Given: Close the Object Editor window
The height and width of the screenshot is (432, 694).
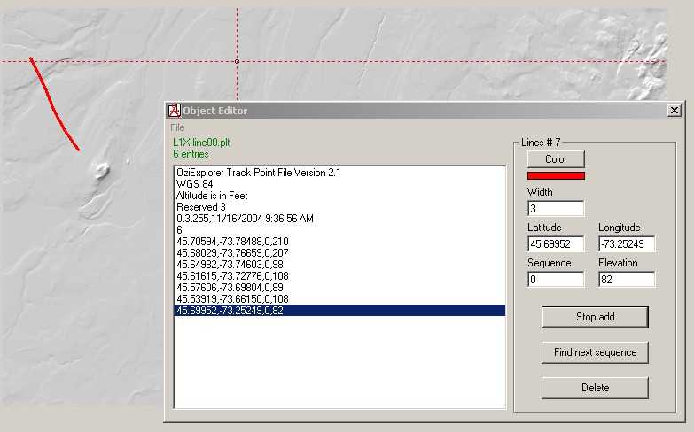Looking at the screenshot, I should (x=675, y=111).
